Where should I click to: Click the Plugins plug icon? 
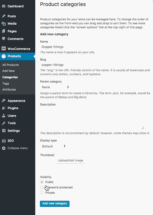pyautogui.click(x=4, y=108)
